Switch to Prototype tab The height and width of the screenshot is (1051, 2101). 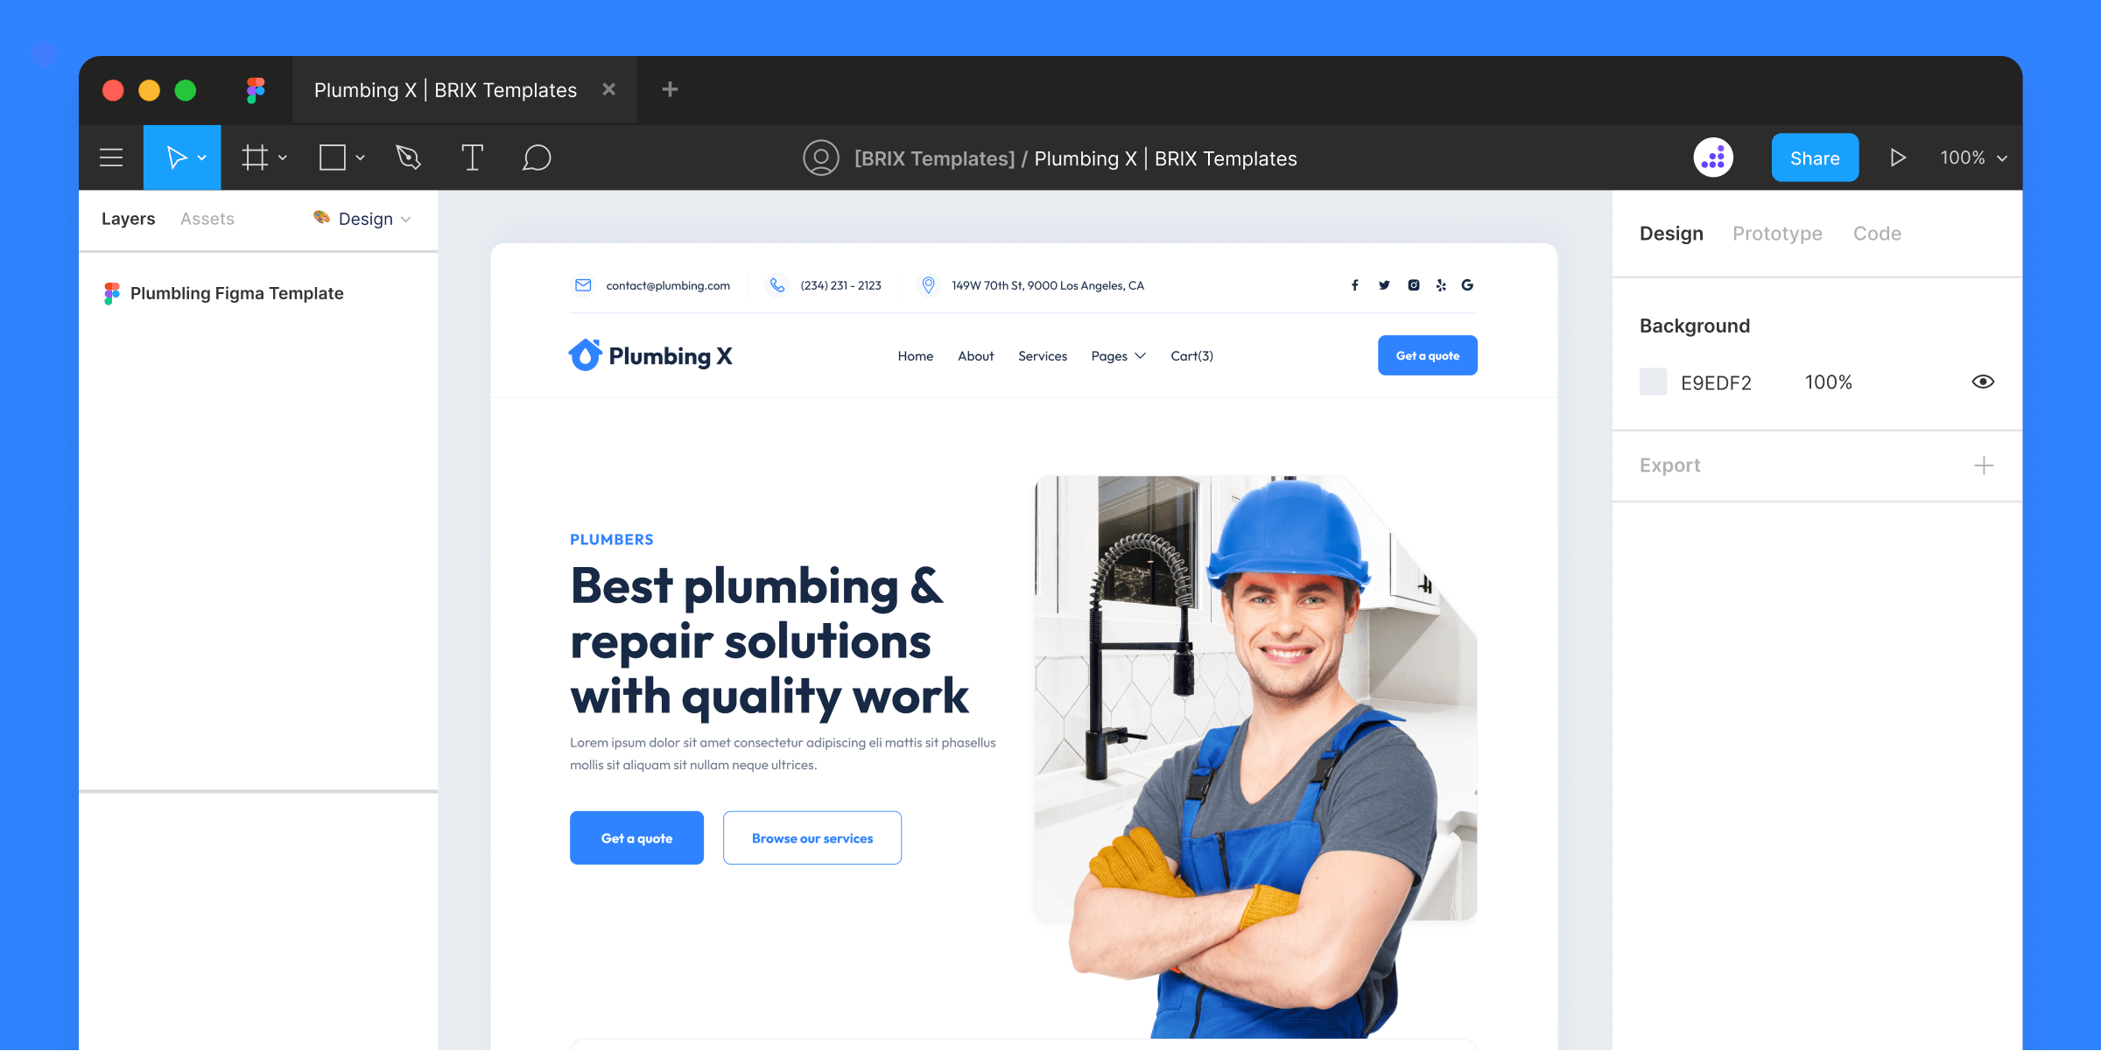1776,232
